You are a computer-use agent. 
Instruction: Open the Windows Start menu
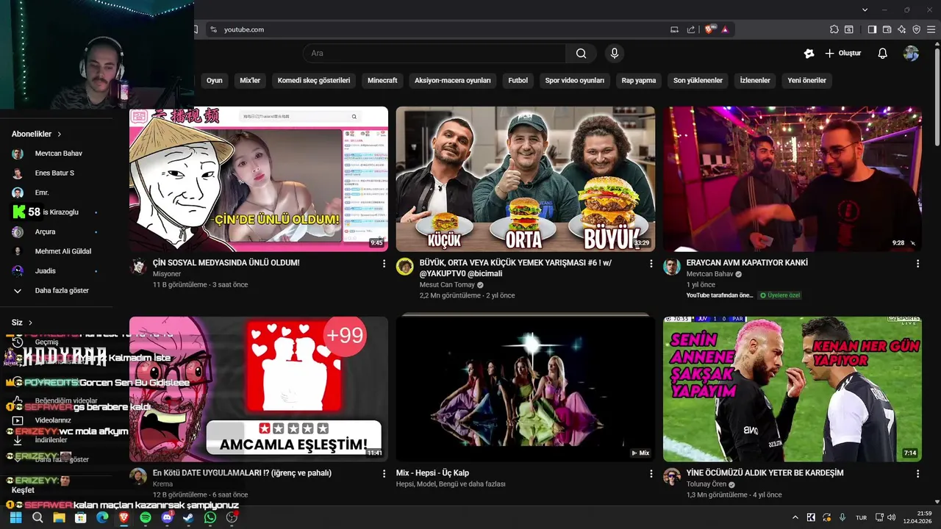(15, 517)
